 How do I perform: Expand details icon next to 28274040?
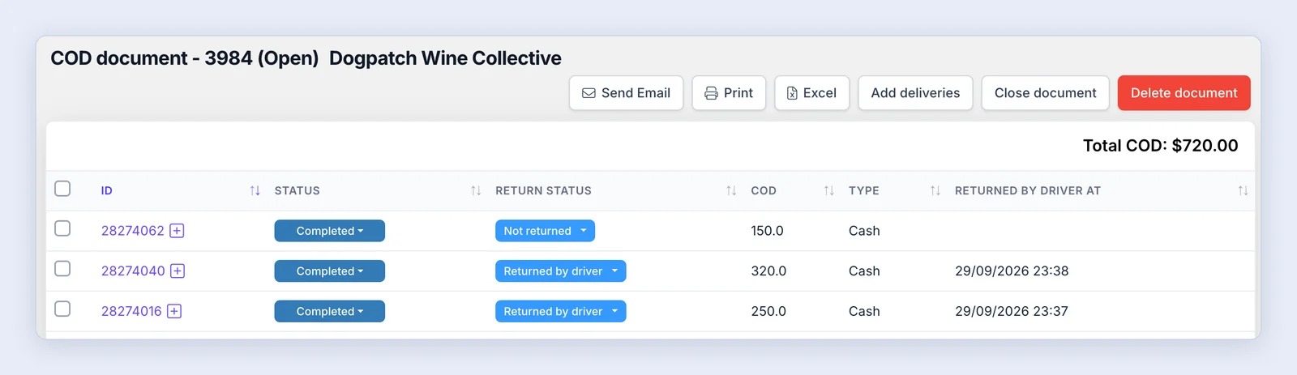(x=178, y=271)
